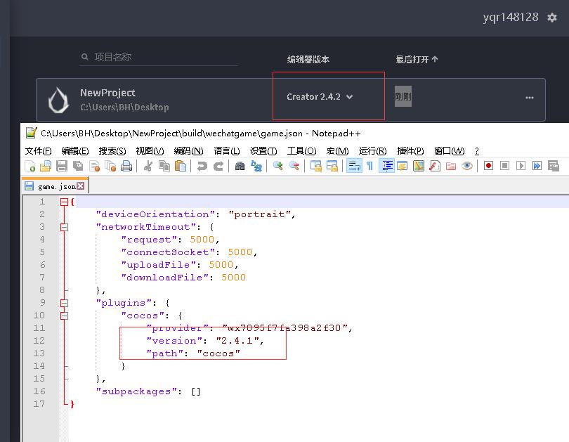The image size is (569, 442).
Task: Sort projects by 最后打开 column
Action: [417, 60]
